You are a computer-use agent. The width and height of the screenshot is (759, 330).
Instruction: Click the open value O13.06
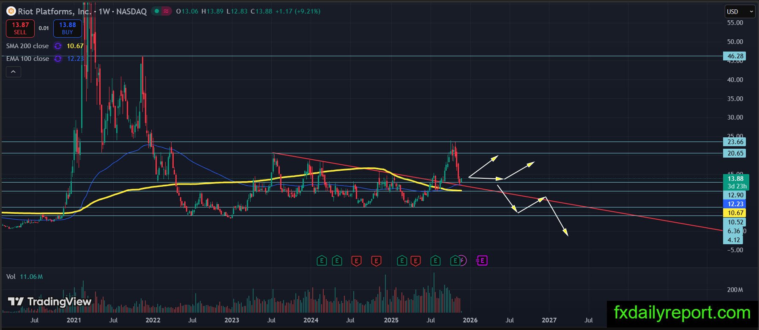click(187, 11)
